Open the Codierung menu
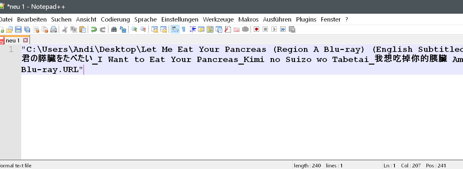This screenshot has height=169, width=463. click(x=115, y=20)
